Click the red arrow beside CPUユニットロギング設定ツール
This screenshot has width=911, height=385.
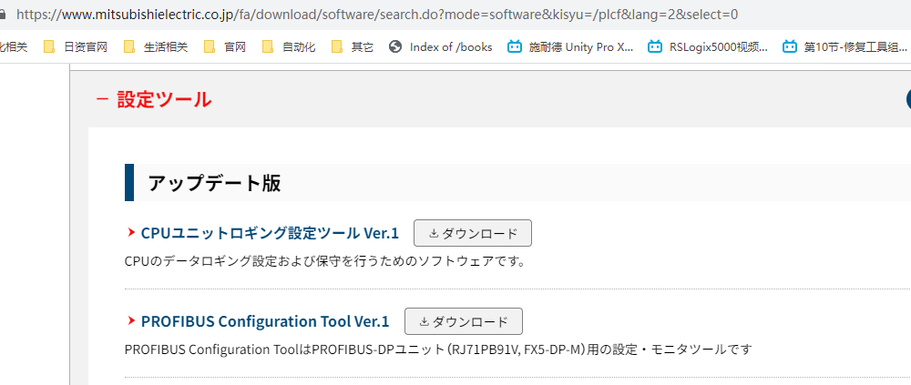tap(131, 234)
